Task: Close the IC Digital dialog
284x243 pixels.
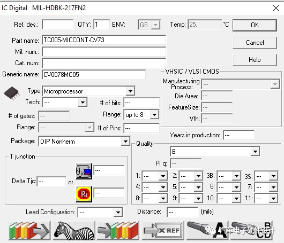Action: (276, 8)
